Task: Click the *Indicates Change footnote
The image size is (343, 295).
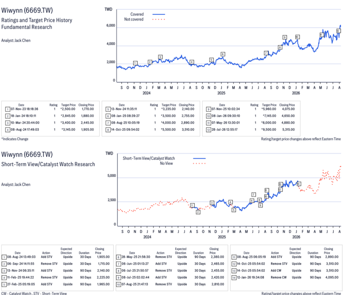Action: pyautogui.click(x=15, y=139)
